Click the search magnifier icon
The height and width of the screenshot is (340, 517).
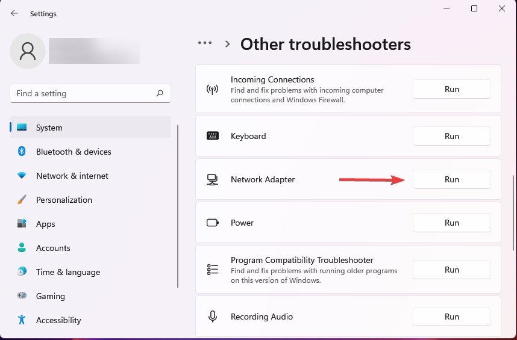pyautogui.click(x=160, y=93)
